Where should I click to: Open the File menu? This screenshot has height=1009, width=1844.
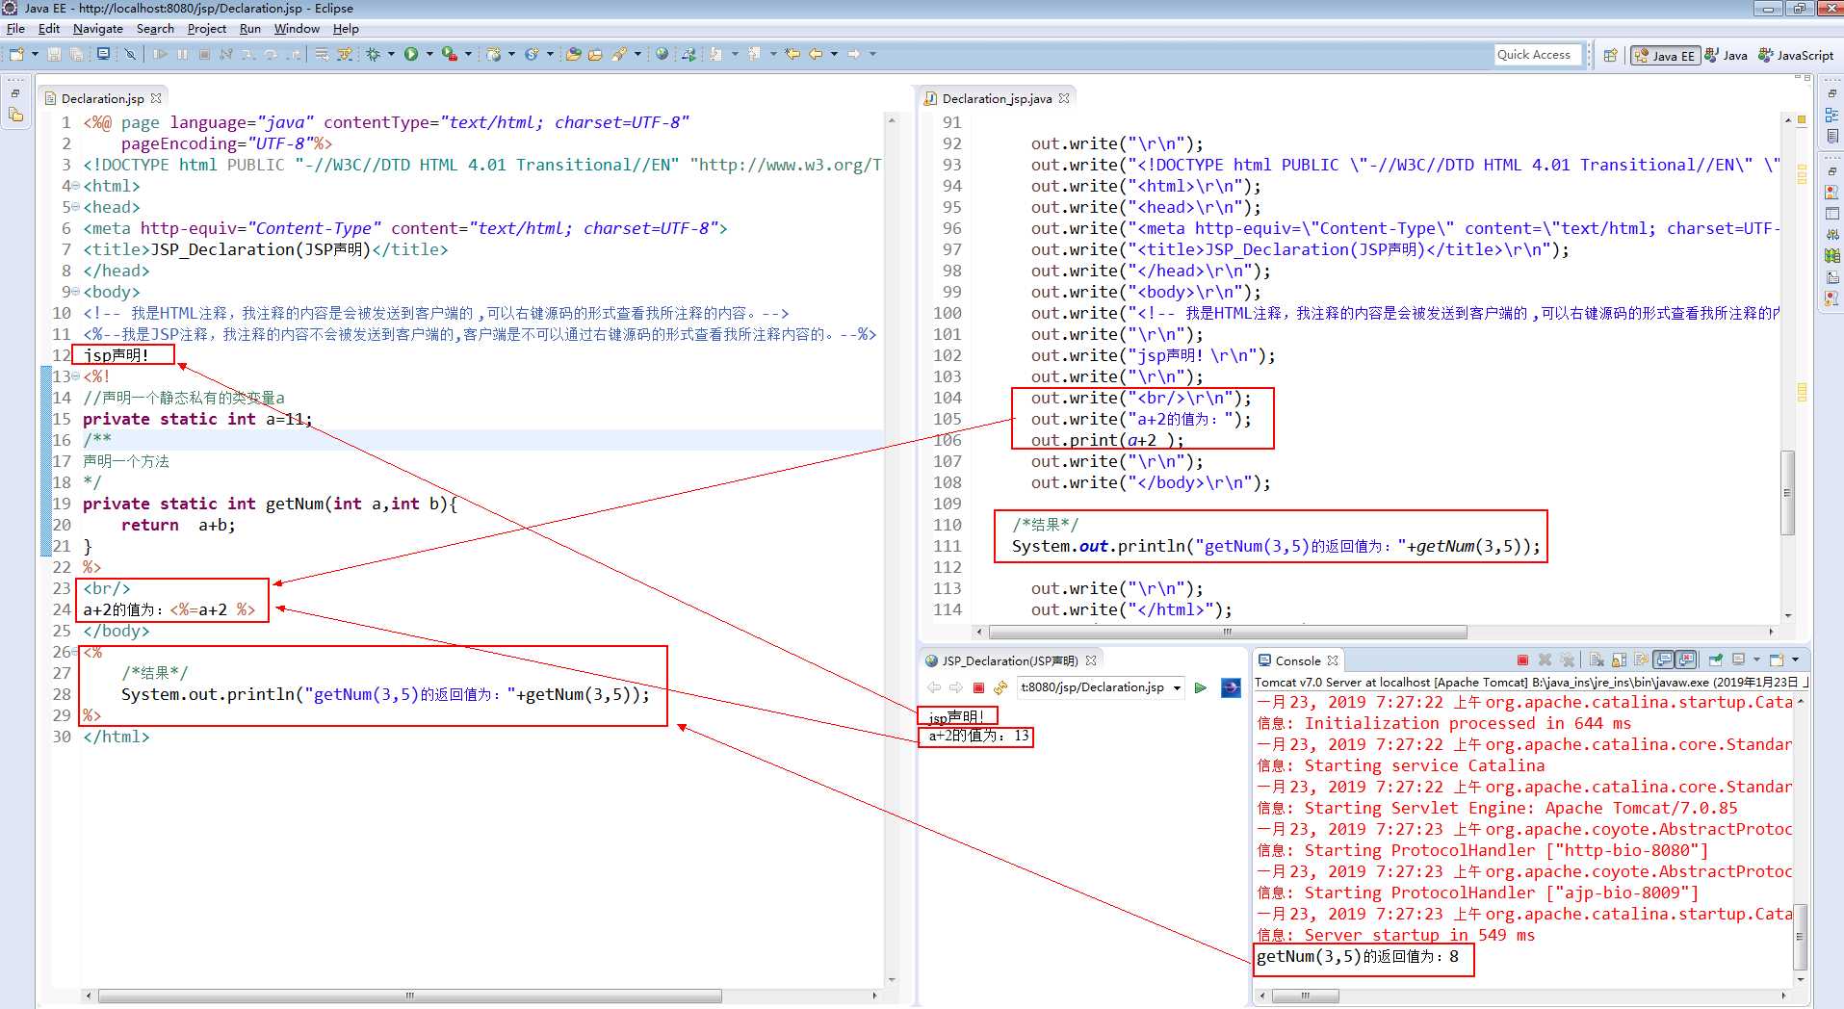15,29
